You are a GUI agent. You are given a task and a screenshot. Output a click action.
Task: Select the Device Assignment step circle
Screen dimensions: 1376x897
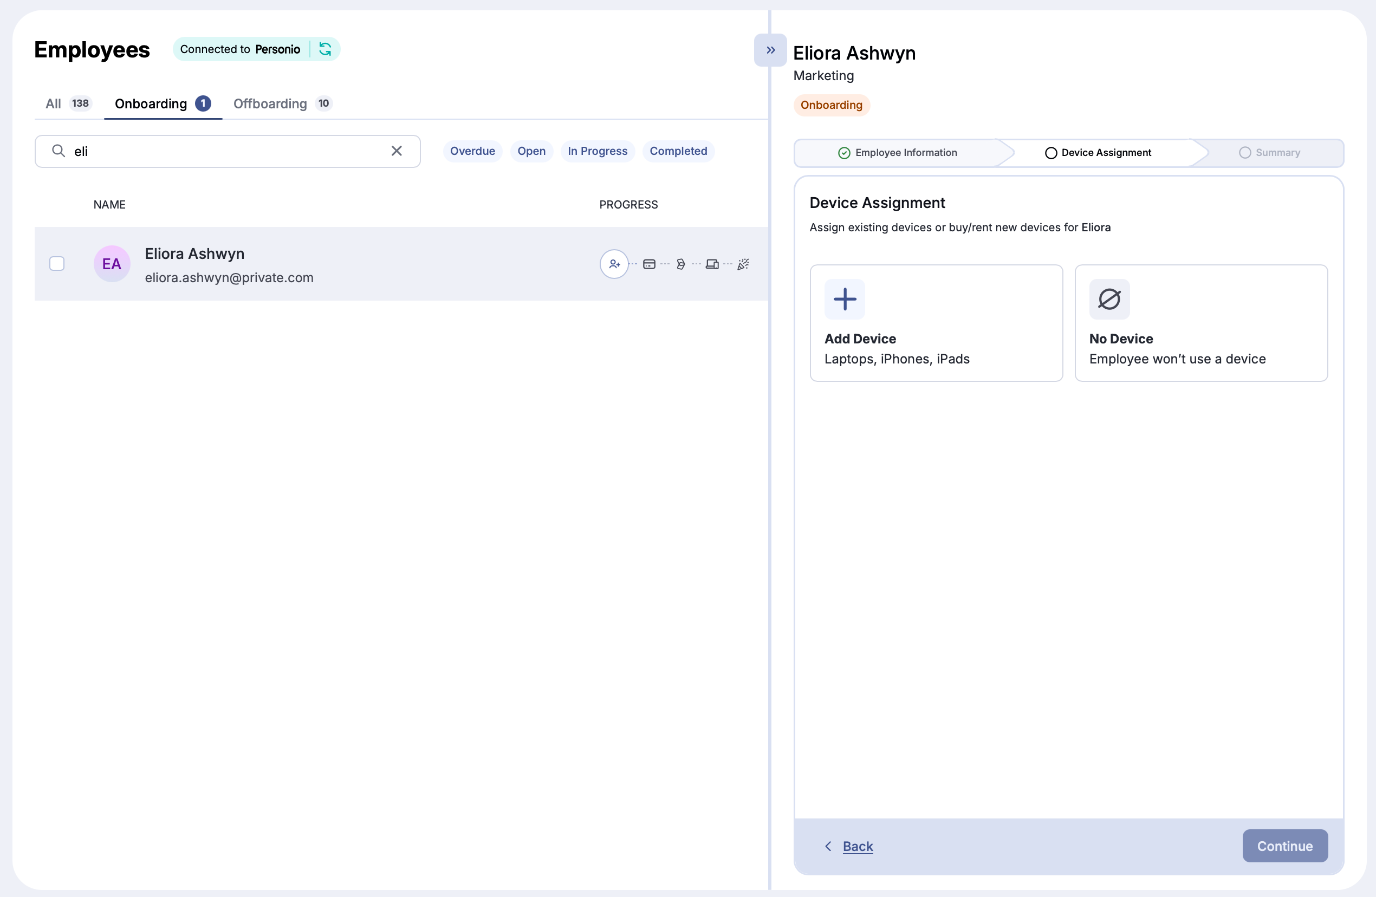coord(1051,153)
